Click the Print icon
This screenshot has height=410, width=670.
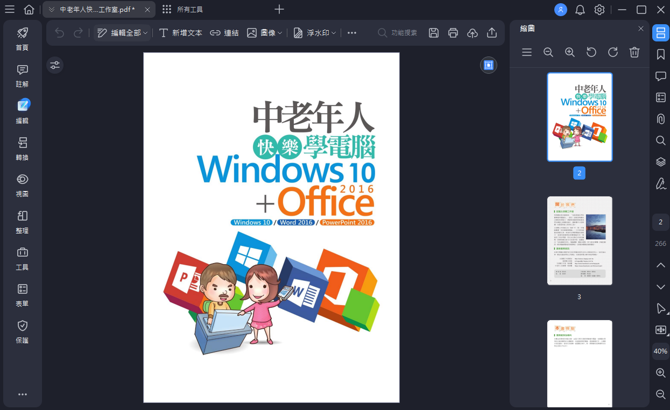click(453, 33)
